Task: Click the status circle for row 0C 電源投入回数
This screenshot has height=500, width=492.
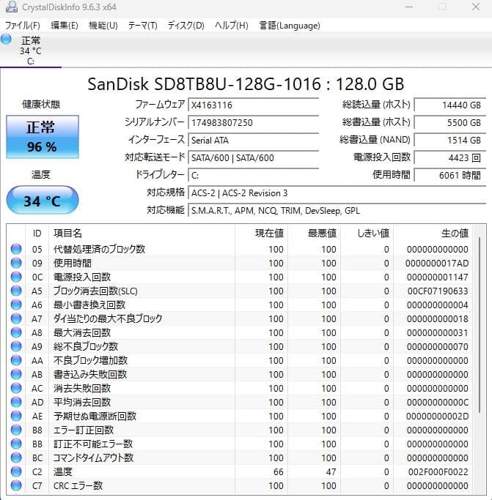Action: [x=16, y=277]
